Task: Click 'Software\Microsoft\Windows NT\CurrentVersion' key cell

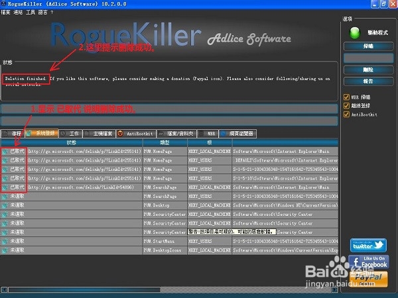Action: coord(285,205)
